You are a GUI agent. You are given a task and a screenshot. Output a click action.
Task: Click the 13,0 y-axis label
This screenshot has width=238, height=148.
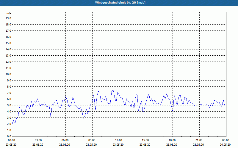8,56
